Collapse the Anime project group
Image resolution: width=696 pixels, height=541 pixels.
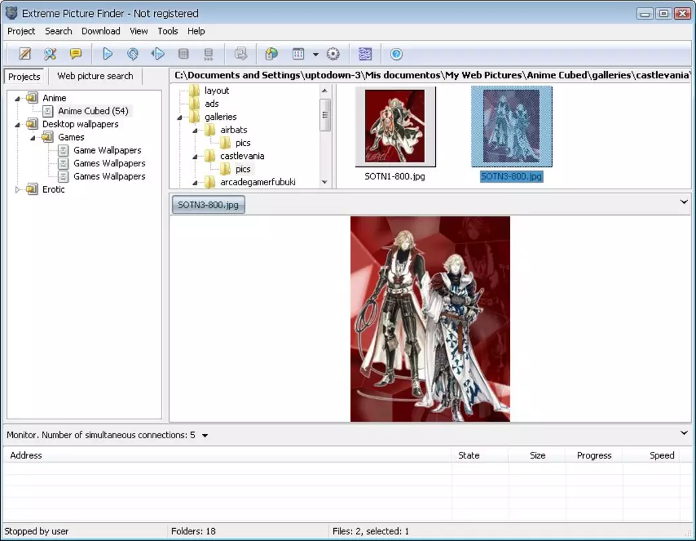pyautogui.click(x=18, y=98)
